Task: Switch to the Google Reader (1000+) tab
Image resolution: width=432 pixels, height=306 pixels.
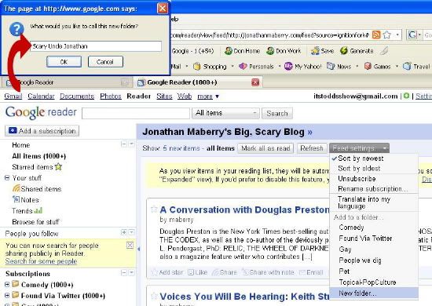Action: 182,82
